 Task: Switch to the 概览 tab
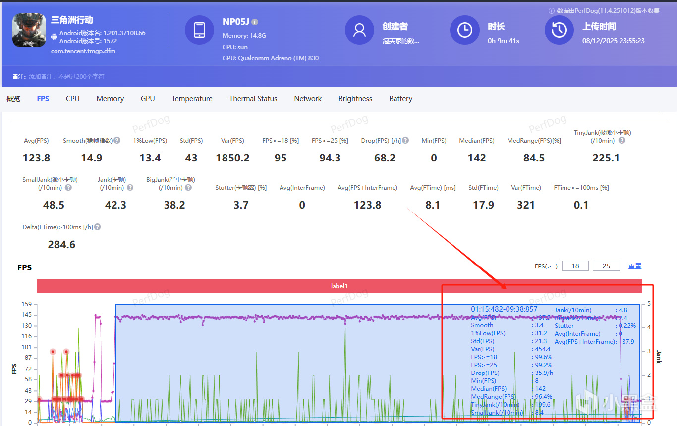click(13, 99)
